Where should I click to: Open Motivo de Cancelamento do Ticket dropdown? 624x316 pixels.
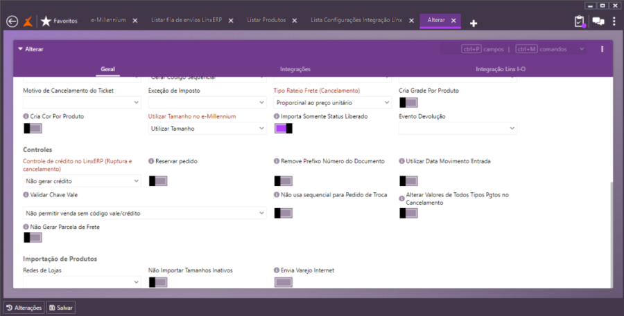point(82,102)
